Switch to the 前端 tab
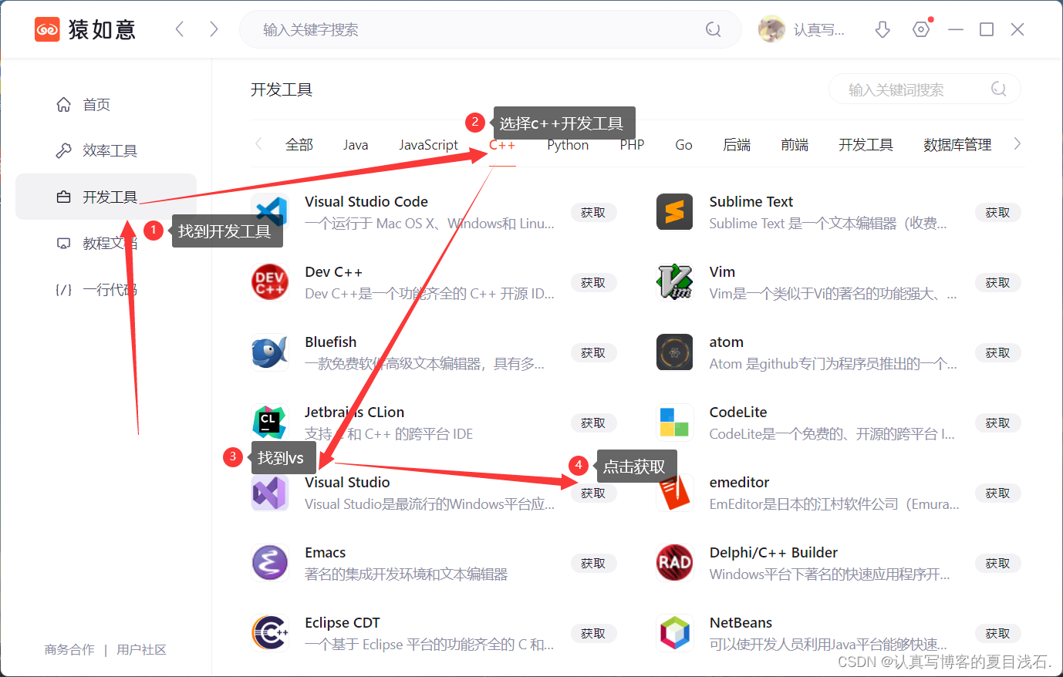This screenshot has width=1063, height=677. pyautogui.click(x=795, y=145)
